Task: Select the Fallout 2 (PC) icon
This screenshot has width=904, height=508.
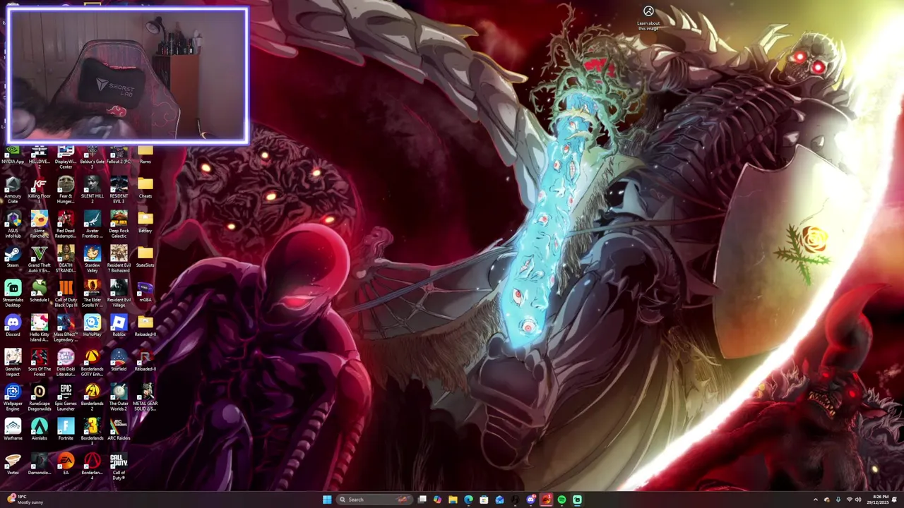Action: coord(119,155)
